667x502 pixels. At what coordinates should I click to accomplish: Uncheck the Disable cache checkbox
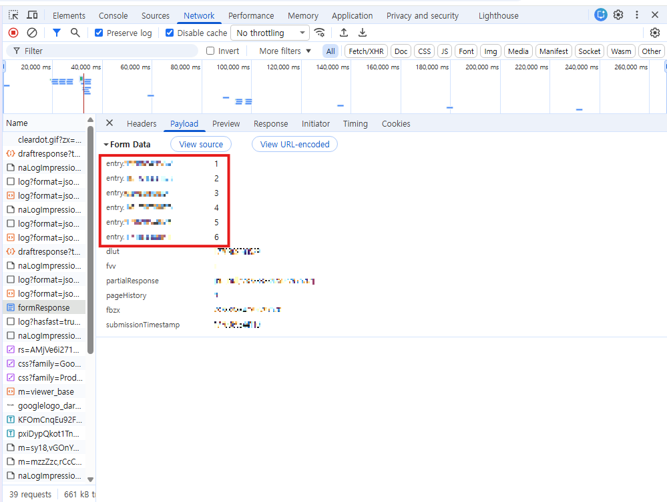[x=170, y=33]
